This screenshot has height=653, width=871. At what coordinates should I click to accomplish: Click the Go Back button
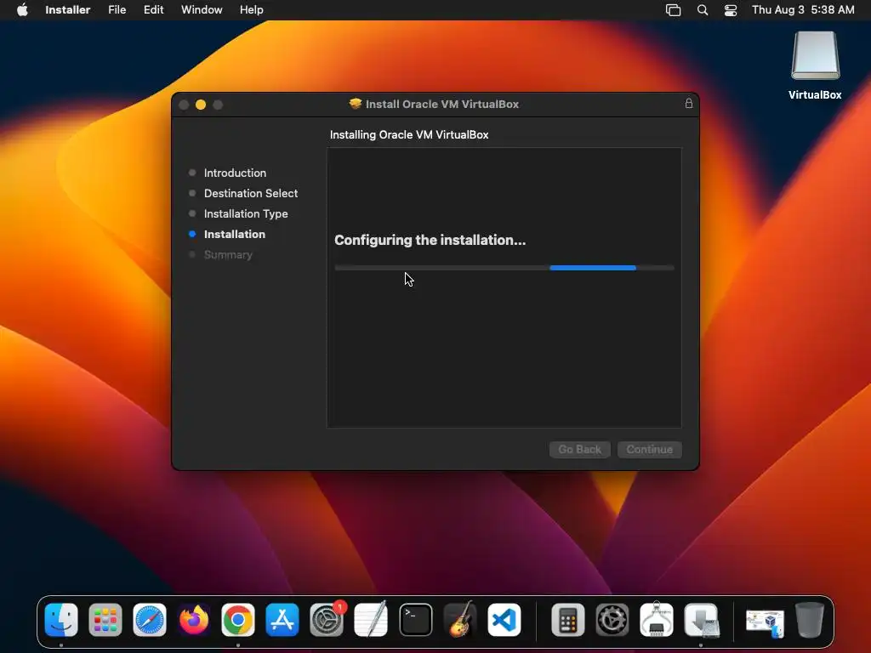579,449
